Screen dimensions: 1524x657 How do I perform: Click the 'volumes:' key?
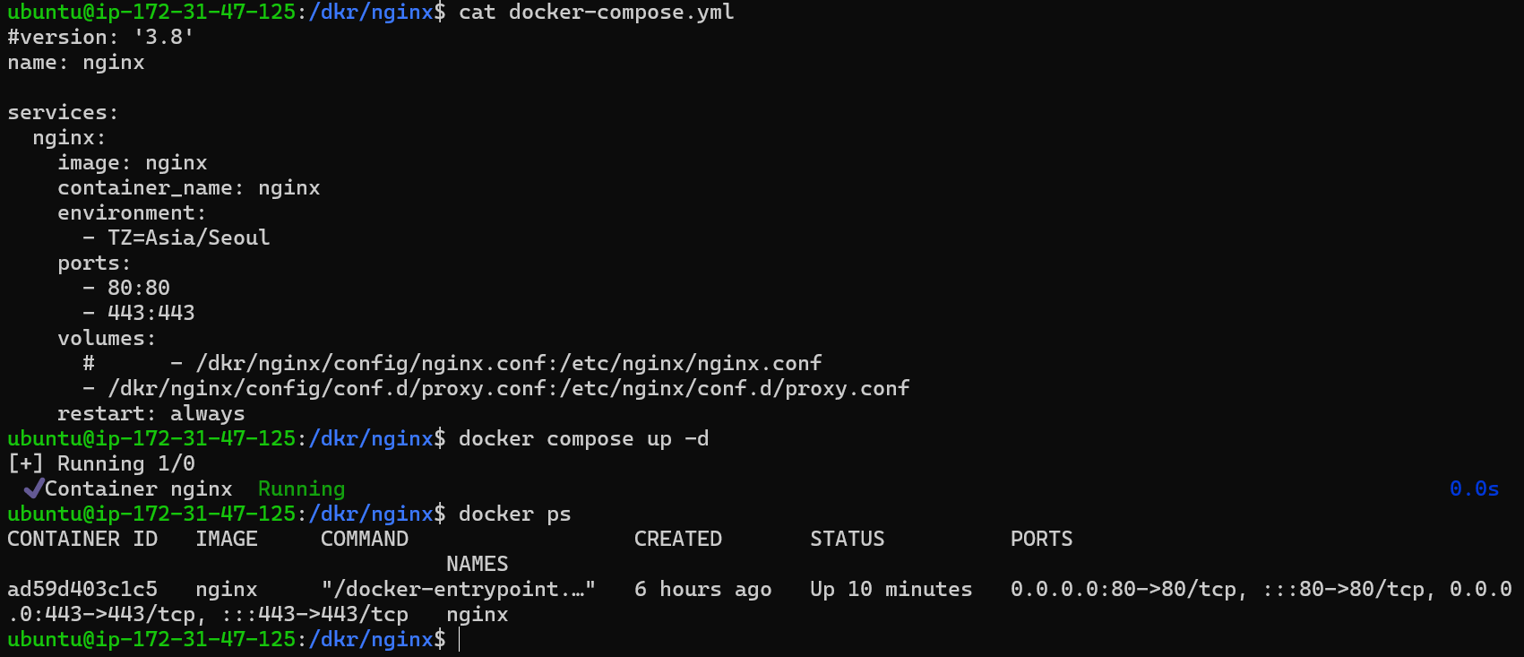pyautogui.click(x=107, y=339)
